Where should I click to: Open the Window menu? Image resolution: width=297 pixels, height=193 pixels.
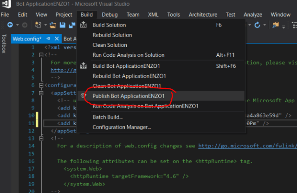(x=280, y=14)
